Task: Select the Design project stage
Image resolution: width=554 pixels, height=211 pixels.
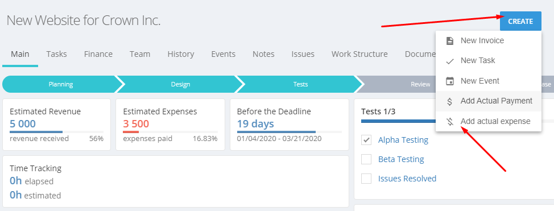Action: [180, 85]
